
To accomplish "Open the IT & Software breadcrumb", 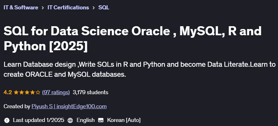I will [21, 7].
